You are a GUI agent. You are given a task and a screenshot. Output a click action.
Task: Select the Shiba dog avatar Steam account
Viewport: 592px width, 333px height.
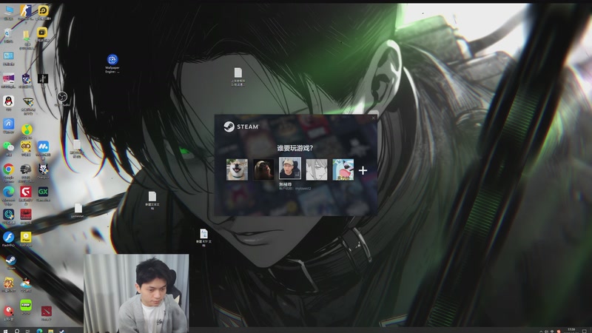pos(237,169)
